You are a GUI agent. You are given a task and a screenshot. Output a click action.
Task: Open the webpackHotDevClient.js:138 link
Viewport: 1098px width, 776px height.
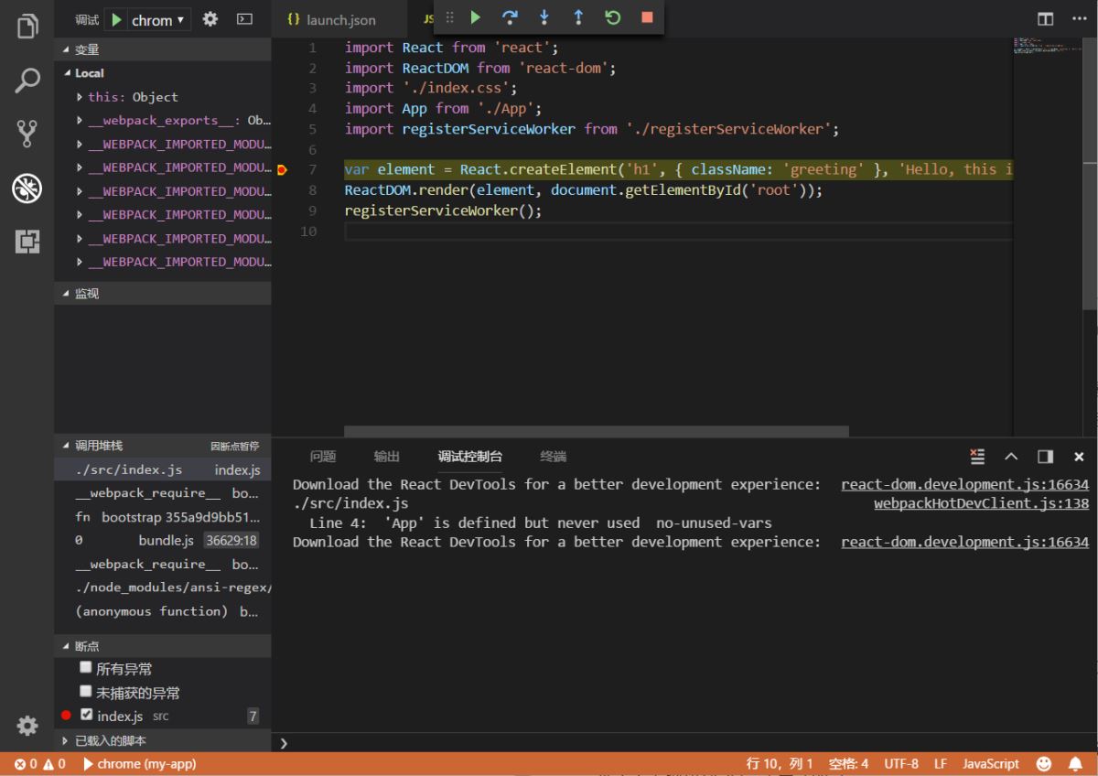[981, 503]
